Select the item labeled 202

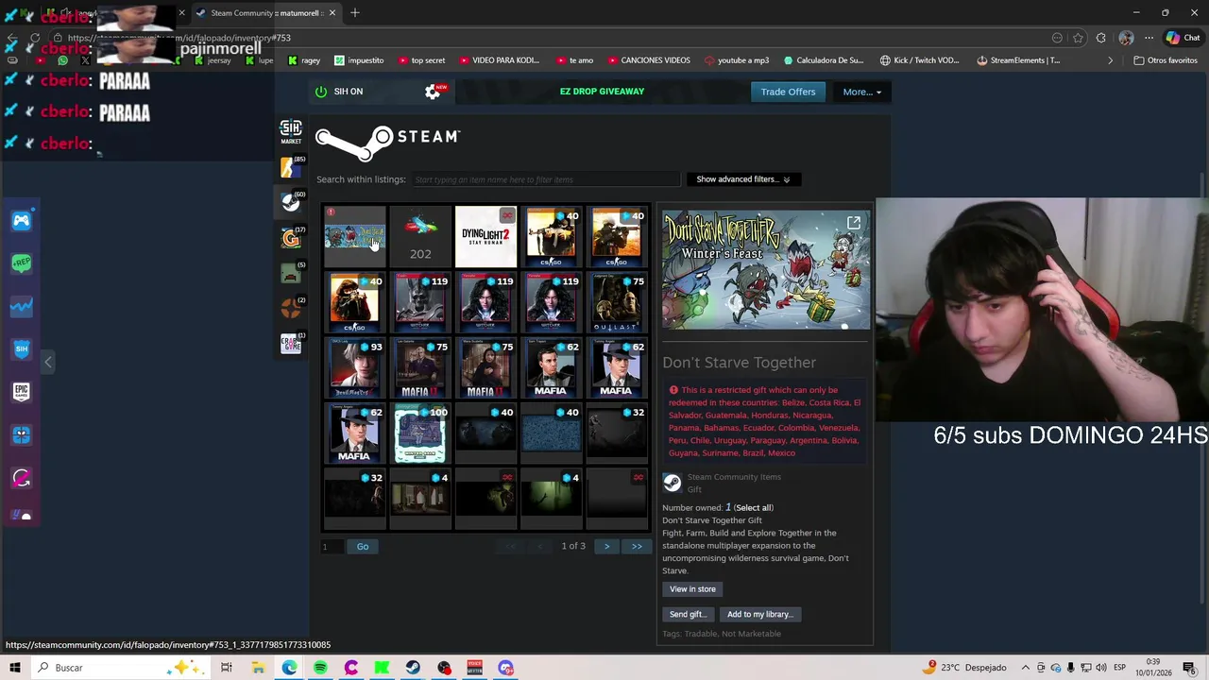420,237
